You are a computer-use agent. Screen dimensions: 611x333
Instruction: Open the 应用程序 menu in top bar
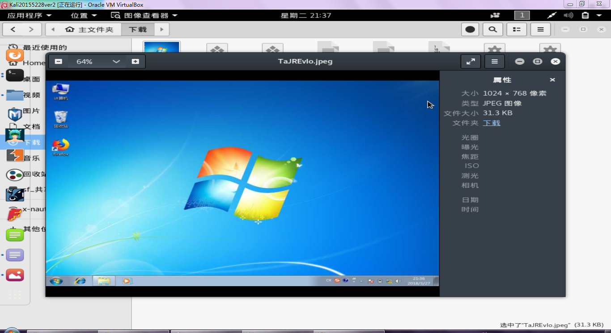(x=30, y=15)
